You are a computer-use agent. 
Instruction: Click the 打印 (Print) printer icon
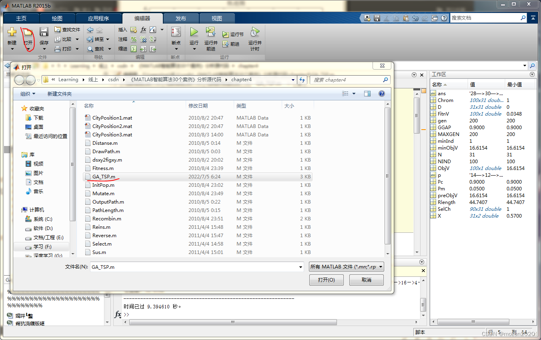(58, 49)
